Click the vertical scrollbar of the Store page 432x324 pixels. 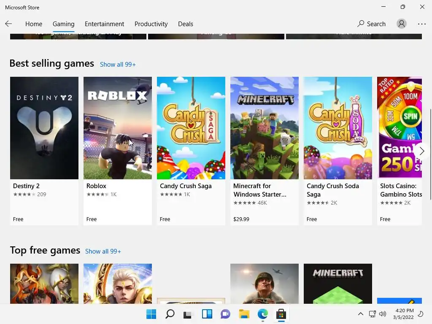tap(430, 154)
